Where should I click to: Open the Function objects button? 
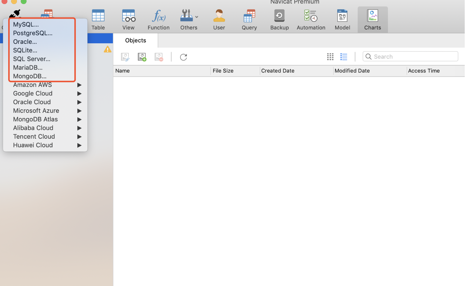point(158,20)
